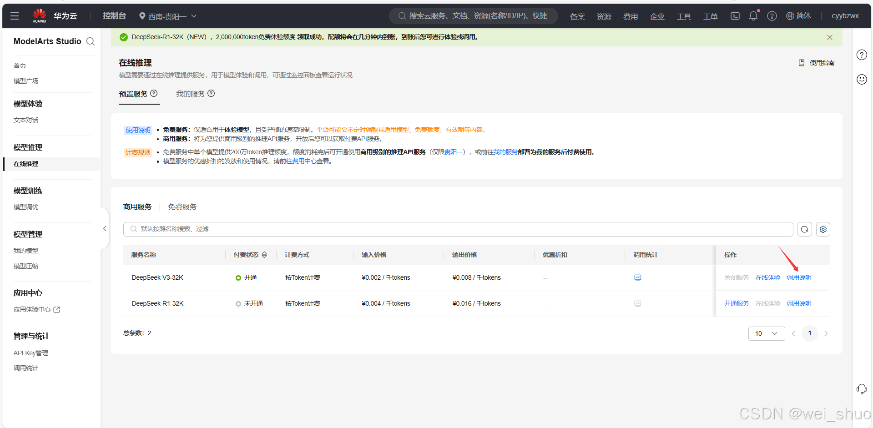Click the language globe 简体 selector

tap(798, 16)
